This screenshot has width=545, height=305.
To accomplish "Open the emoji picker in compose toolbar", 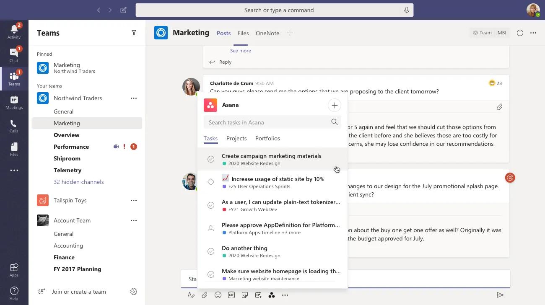I will click(x=218, y=295).
